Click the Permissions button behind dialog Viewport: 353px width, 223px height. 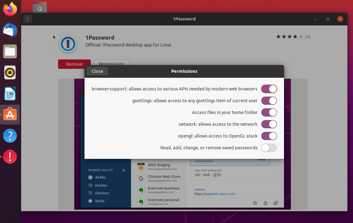(111, 62)
